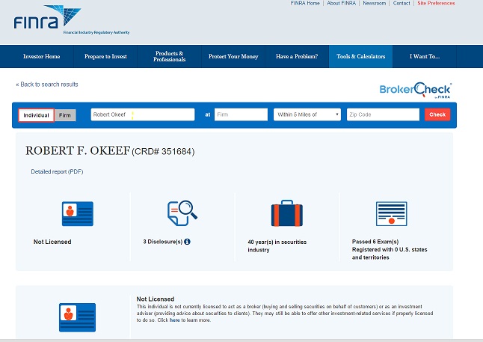Image resolution: width=483 pixels, height=342 pixels.
Task: Open the Have a Problem? menu
Action: (297, 56)
